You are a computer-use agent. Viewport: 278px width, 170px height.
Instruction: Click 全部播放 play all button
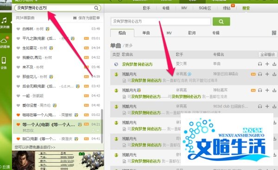267,55
